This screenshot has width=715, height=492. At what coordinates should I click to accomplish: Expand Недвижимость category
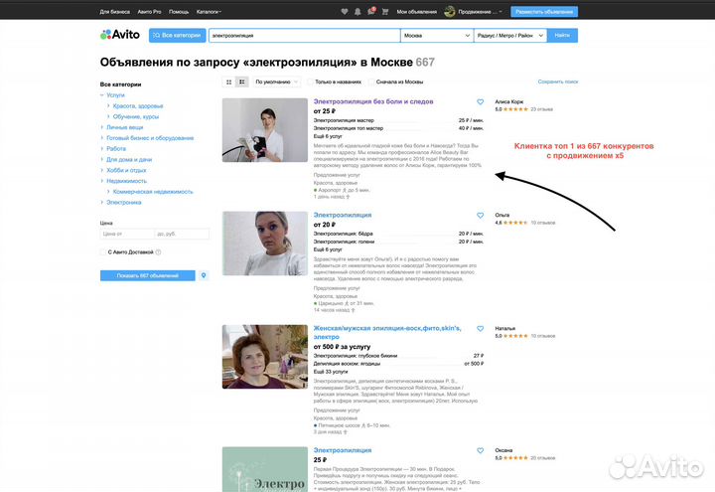click(x=102, y=181)
